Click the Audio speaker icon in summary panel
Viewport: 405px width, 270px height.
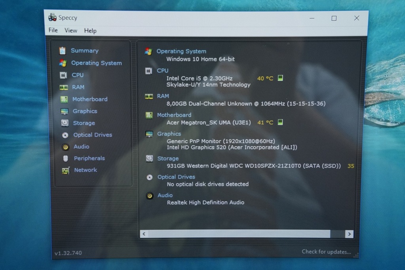(x=150, y=196)
